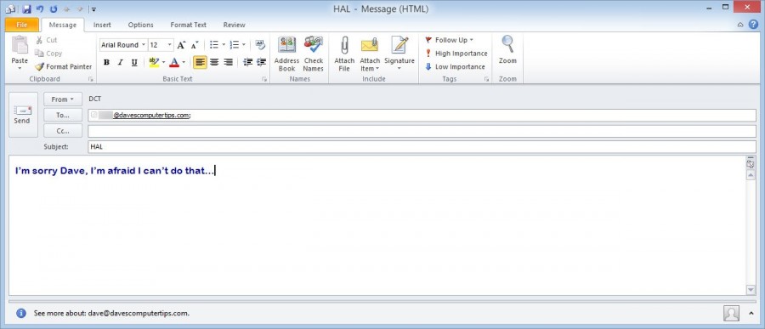
Task: Apply a bulleted list
Action: coord(213,45)
